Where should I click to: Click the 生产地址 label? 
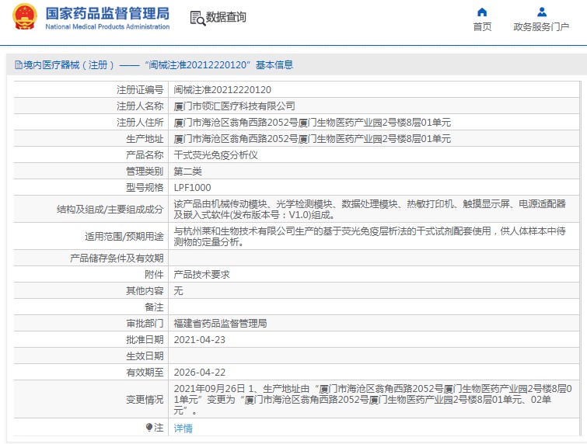(x=145, y=139)
